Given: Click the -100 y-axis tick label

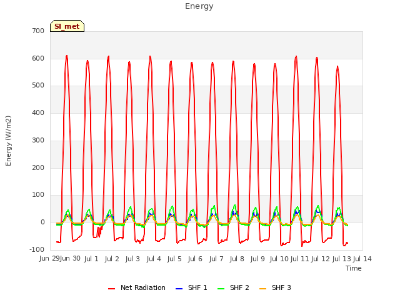Looking at the screenshot, I should point(37,249).
